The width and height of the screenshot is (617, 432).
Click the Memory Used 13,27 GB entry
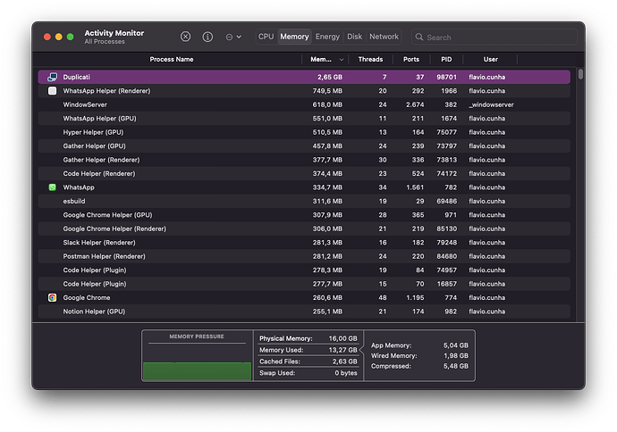pyautogui.click(x=308, y=350)
